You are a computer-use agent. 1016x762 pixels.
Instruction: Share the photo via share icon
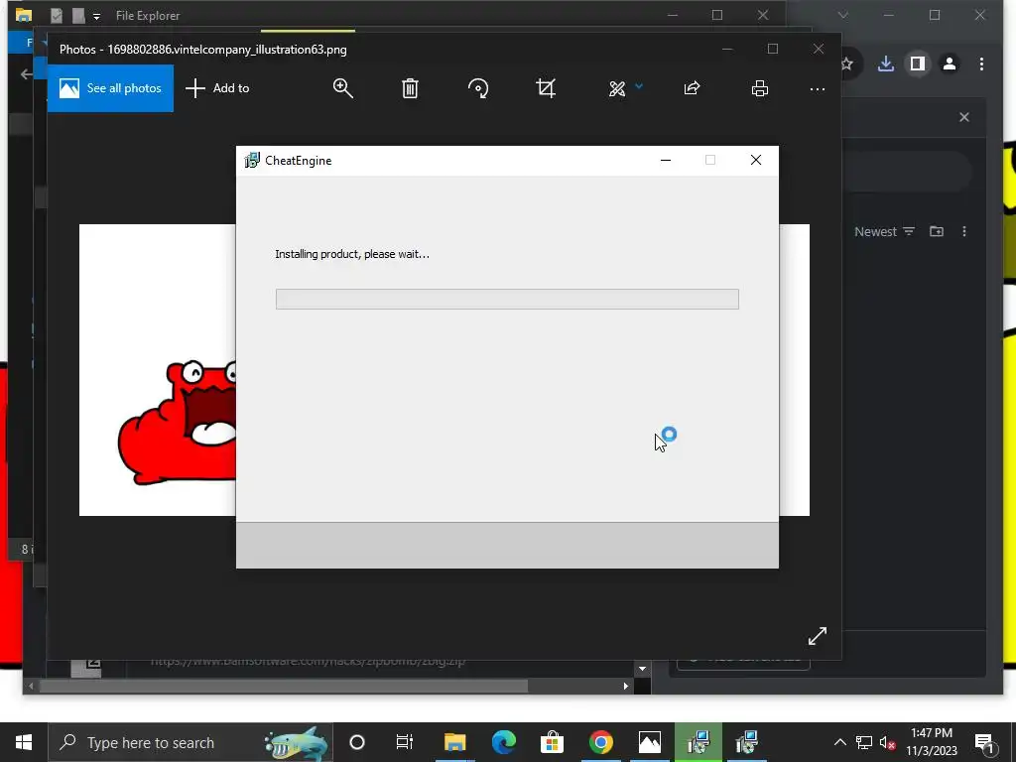(692, 88)
